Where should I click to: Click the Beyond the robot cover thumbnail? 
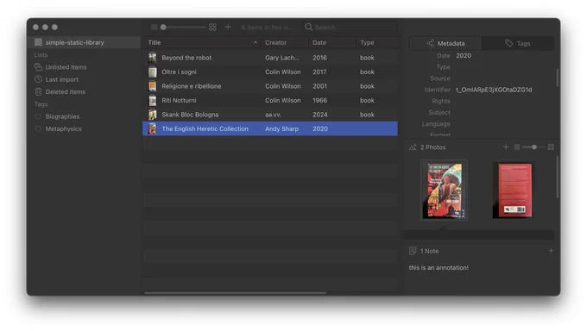[x=153, y=58]
